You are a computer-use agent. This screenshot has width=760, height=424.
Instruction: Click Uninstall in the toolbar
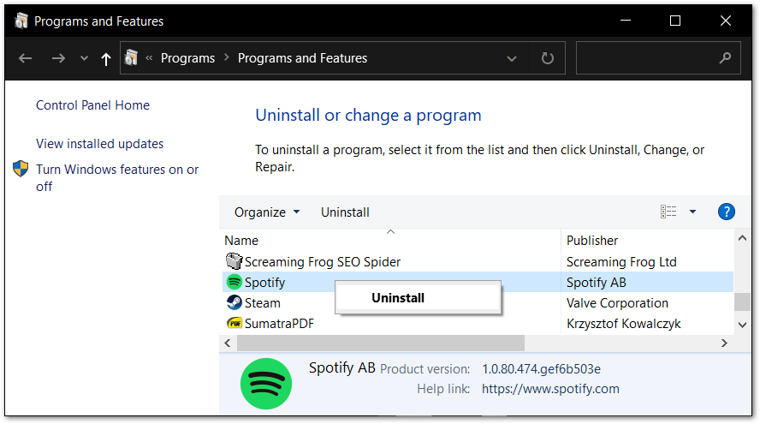pos(345,212)
